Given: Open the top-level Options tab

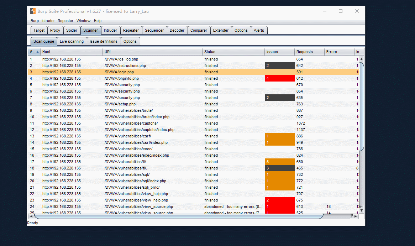Looking at the screenshot, I should [241, 31].
